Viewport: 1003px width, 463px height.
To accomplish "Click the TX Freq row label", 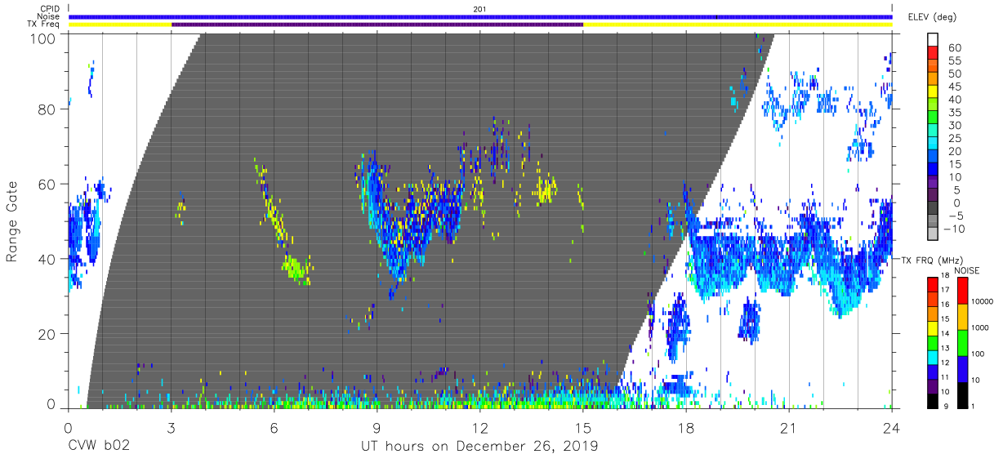I will [45, 24].
